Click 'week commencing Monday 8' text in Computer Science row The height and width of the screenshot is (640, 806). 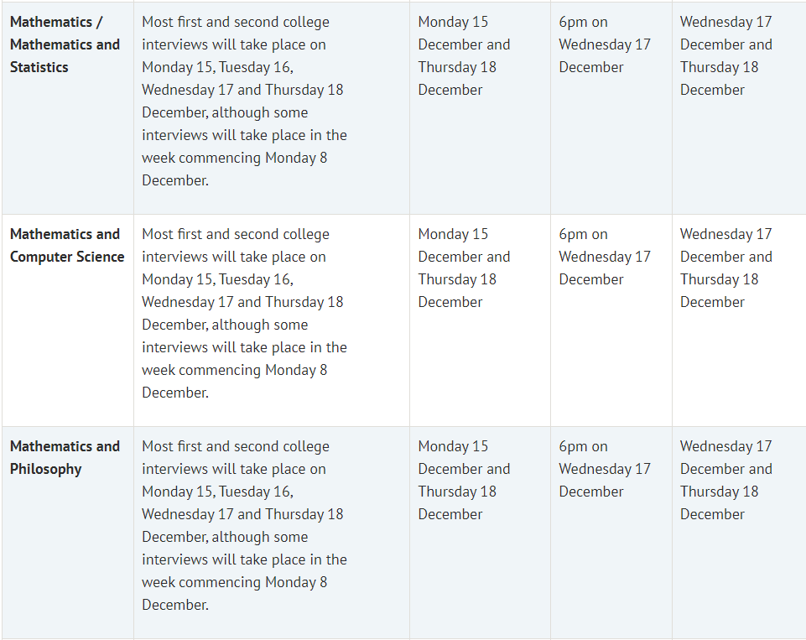coord(234,370)
